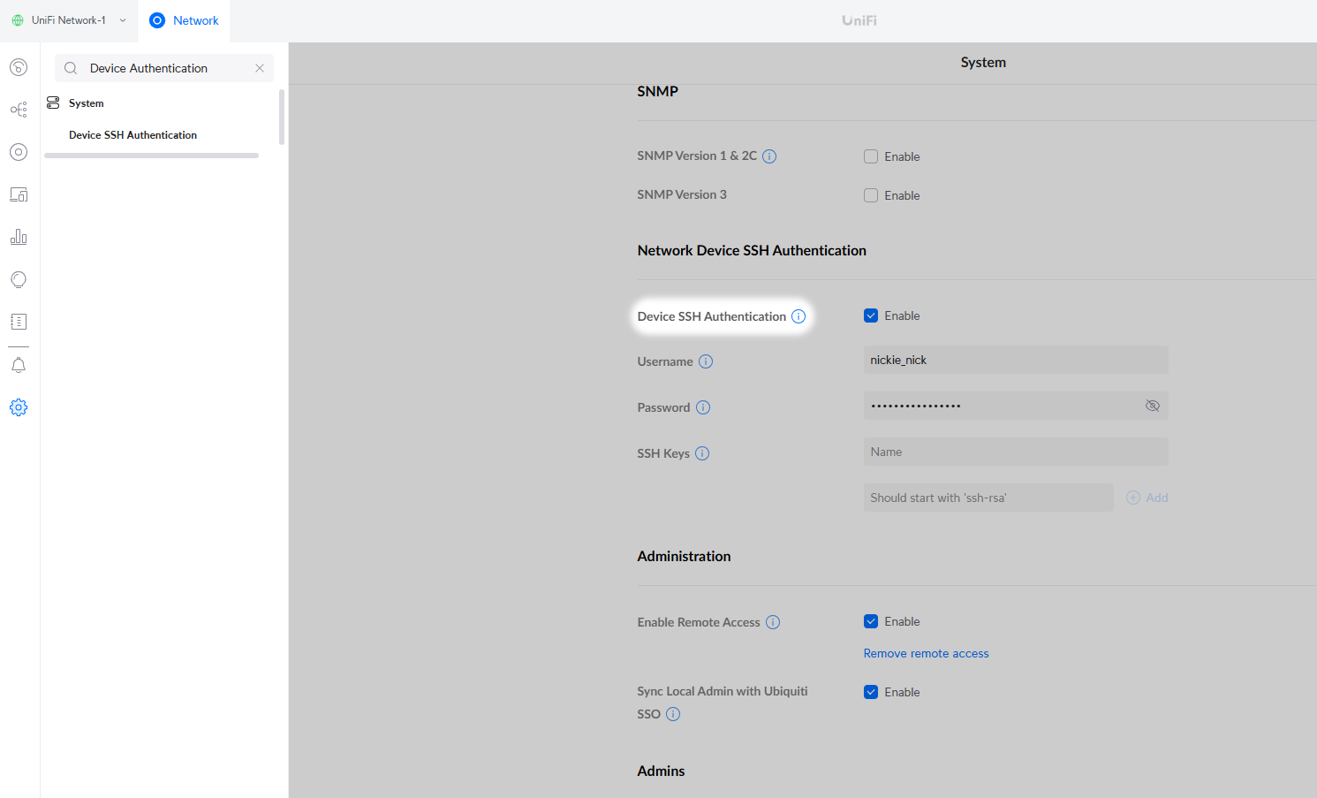The image size is (1317, 798).
Task: Open the System Log list icon
Action: (x=19, y=322)
